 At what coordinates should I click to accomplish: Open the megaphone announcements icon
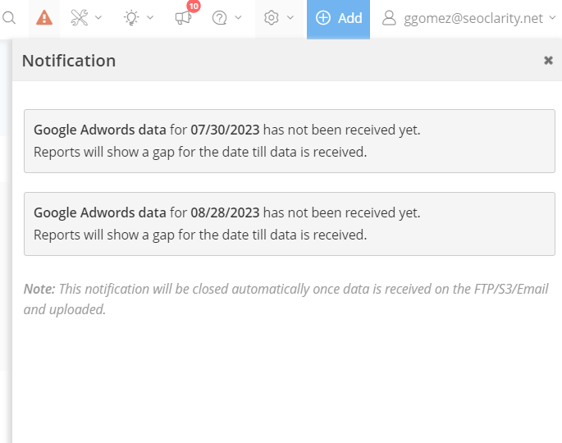183,18
